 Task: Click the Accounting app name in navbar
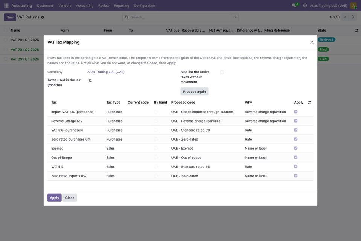[x=21, y=6]
